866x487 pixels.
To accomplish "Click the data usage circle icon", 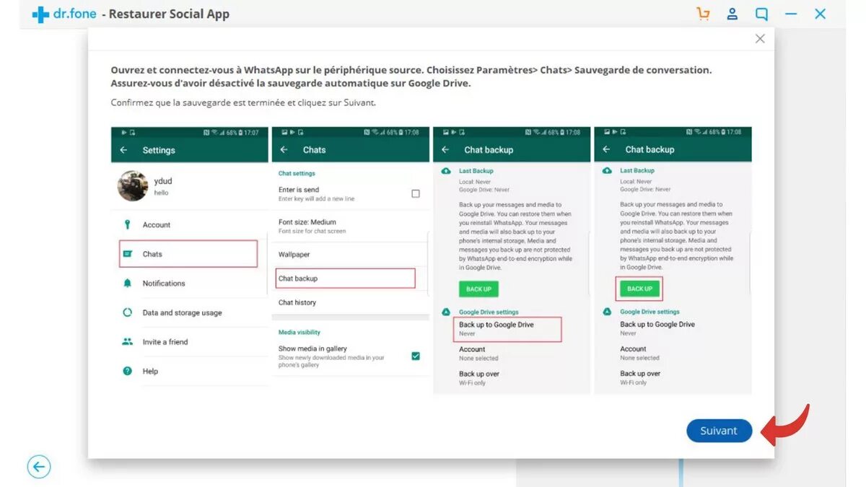I will point(128,313).
